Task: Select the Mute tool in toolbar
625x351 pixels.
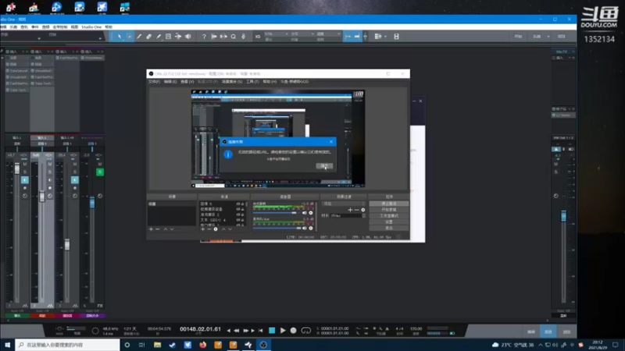Action: click(x=168, y=37)
